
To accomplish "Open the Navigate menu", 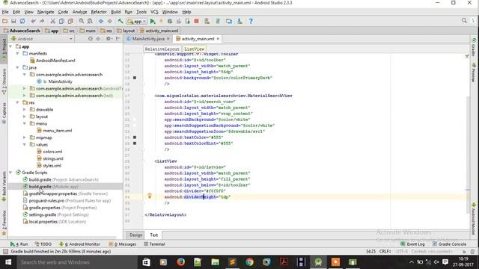I will (x=46, y=12).
